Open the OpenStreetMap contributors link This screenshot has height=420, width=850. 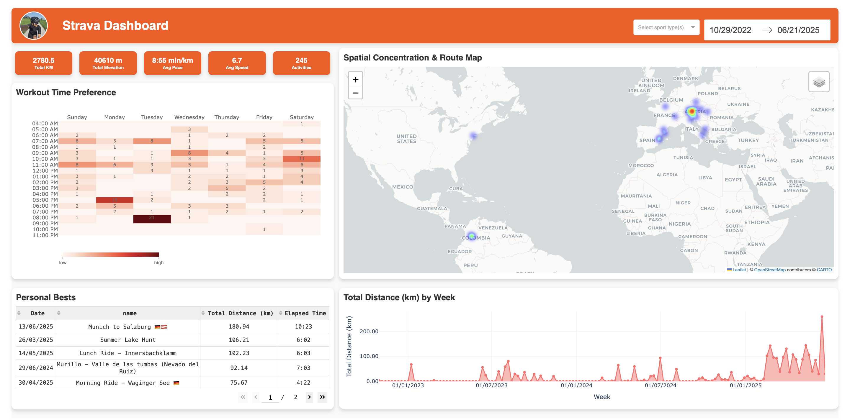(x=769, y=270)
